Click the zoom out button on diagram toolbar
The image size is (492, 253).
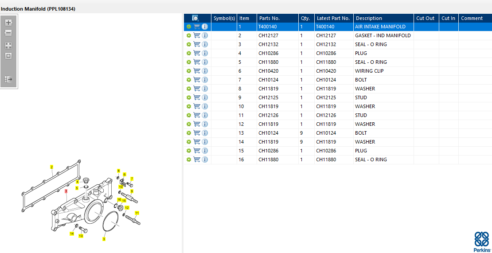[8, 33]
